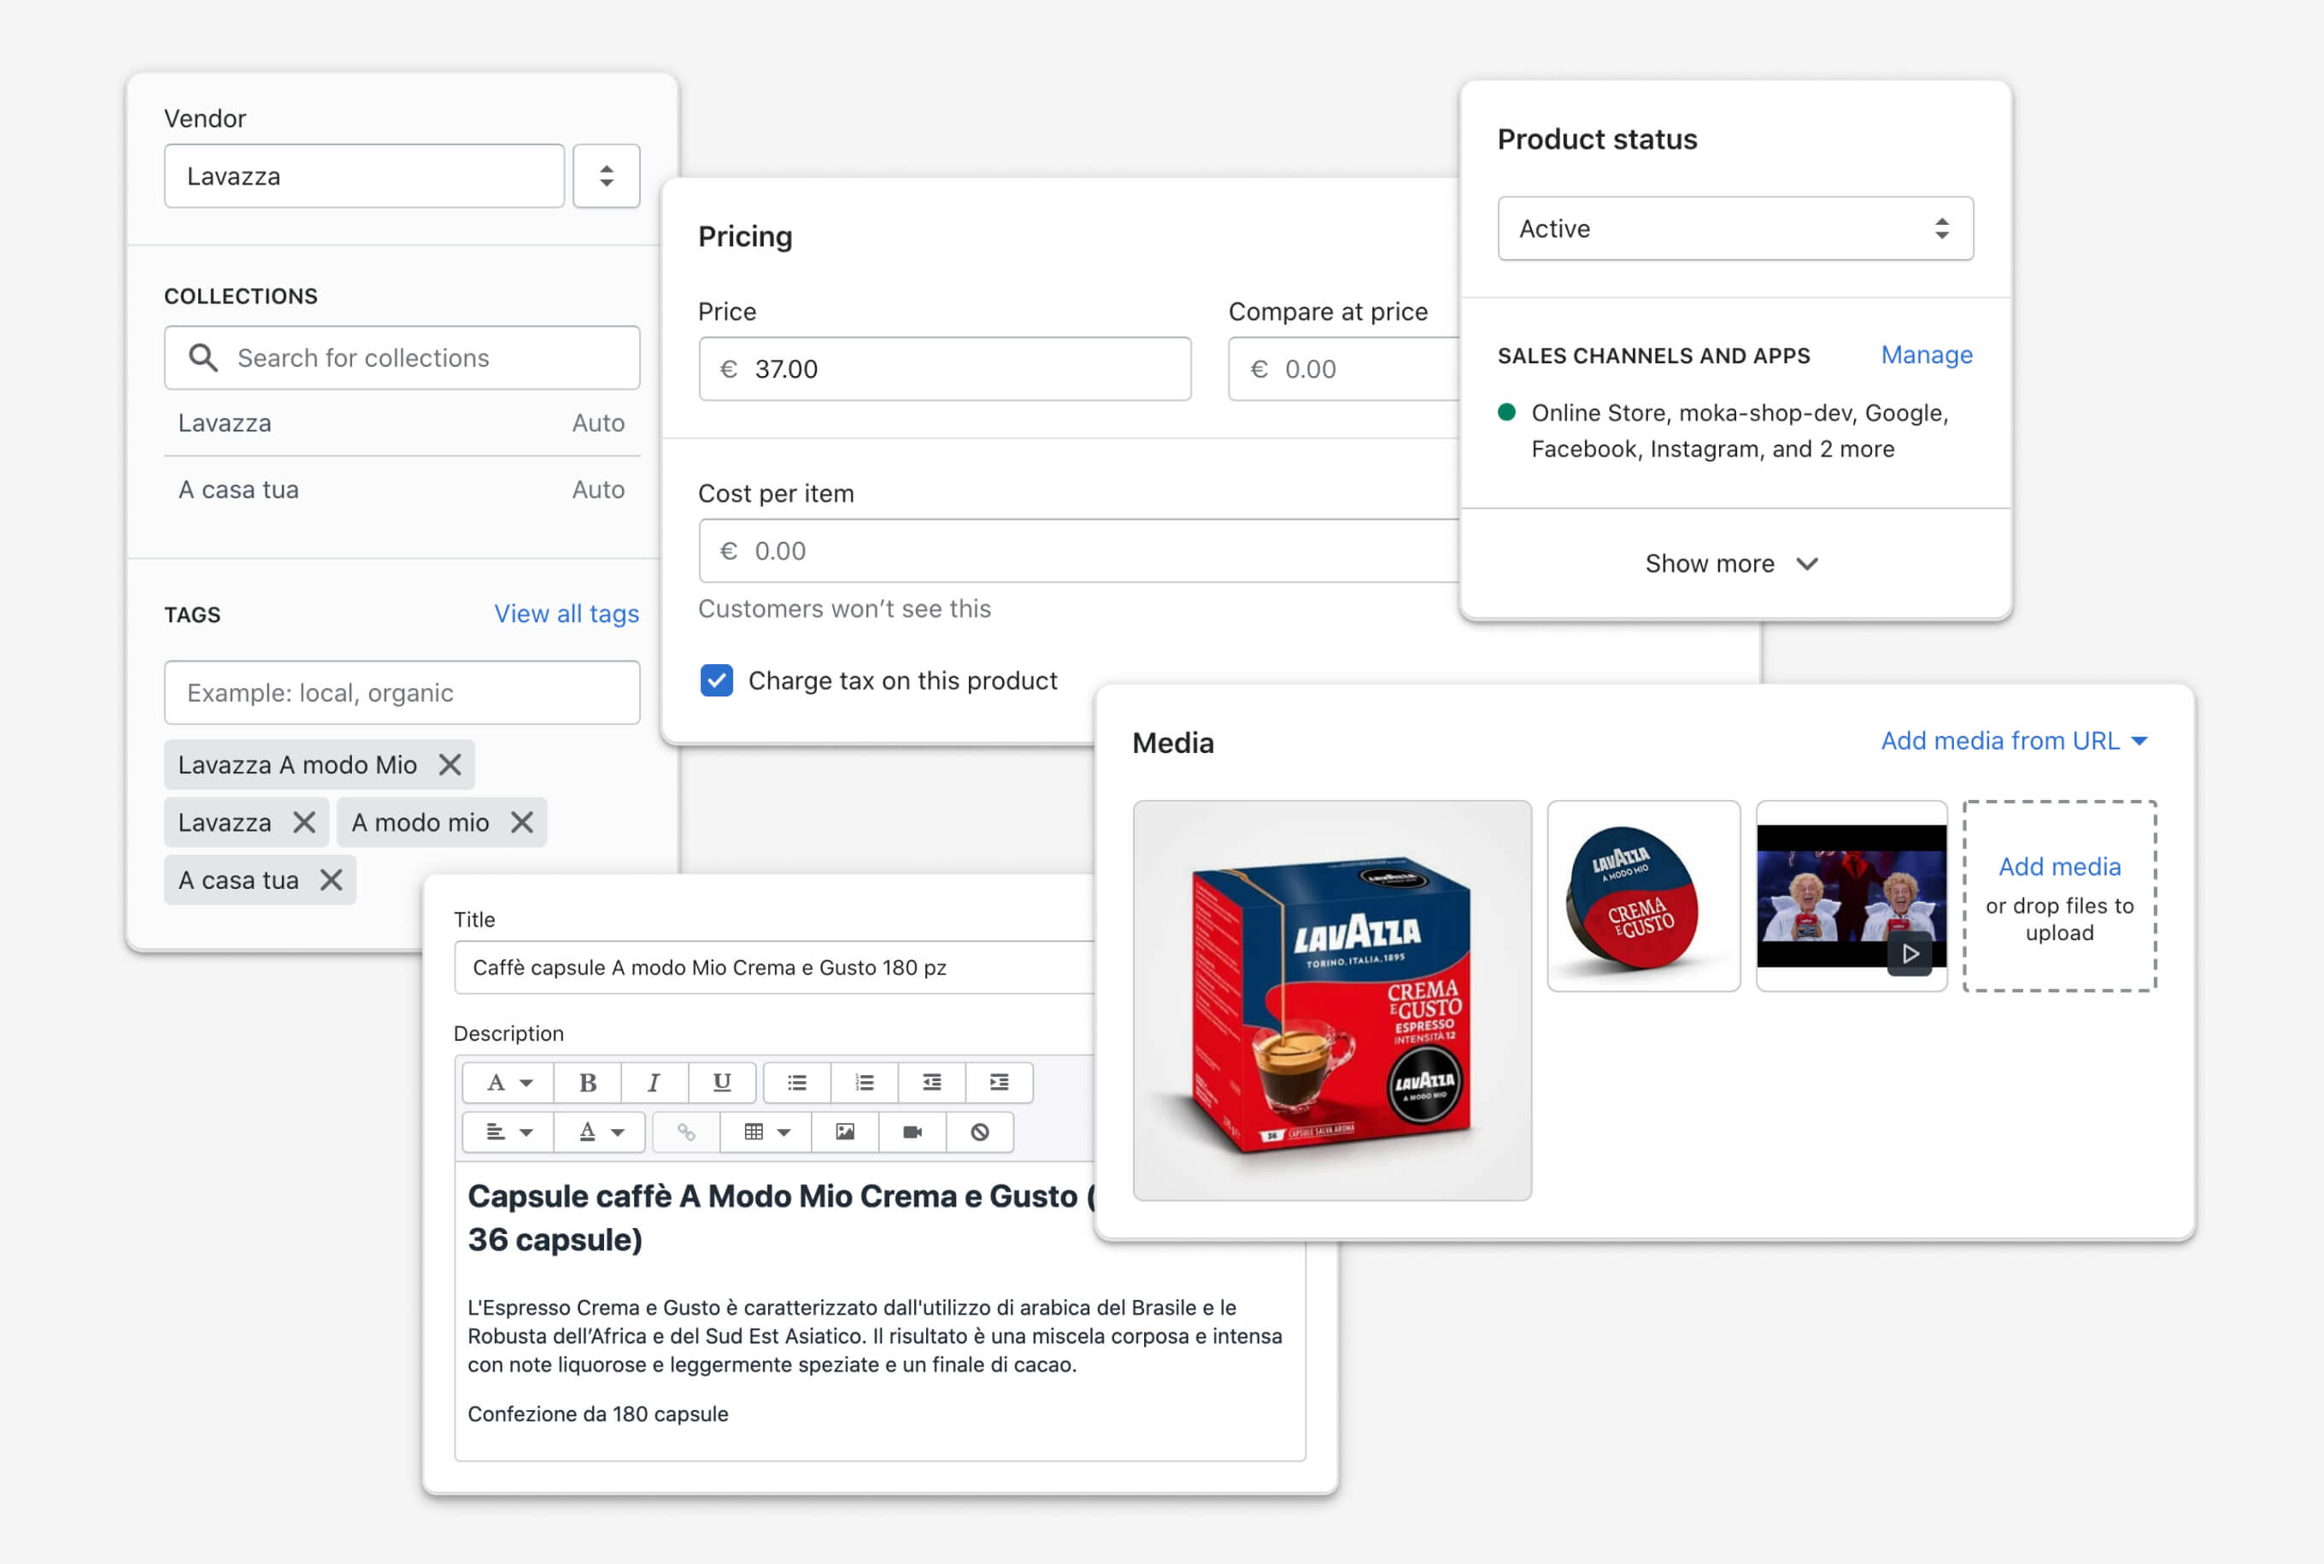Viewport: 2324px width, 1564px height.
Task: Click the description heading text
Action: [x=782, y=1218]
